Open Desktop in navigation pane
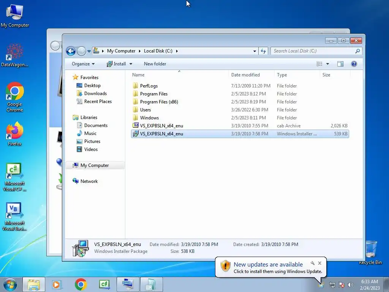Screen dimensions: 389x292 (x=89, y=86)
